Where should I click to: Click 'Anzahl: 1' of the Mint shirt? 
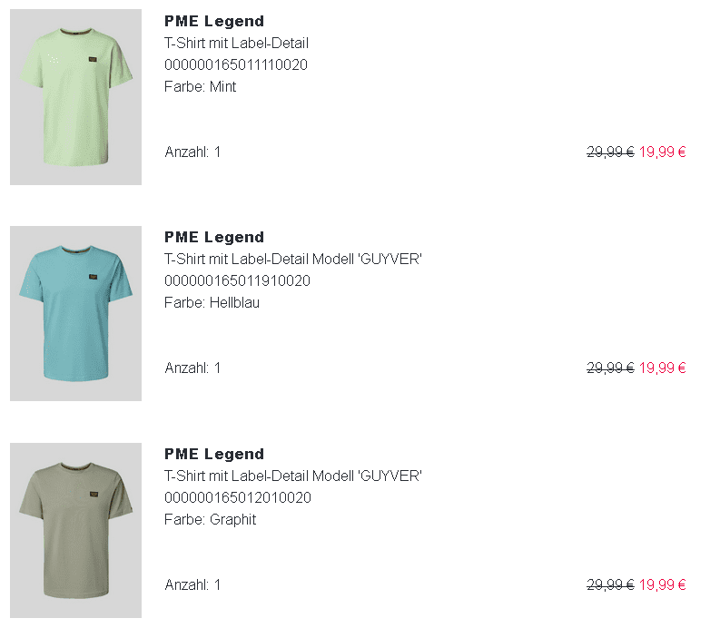[192, 152]
